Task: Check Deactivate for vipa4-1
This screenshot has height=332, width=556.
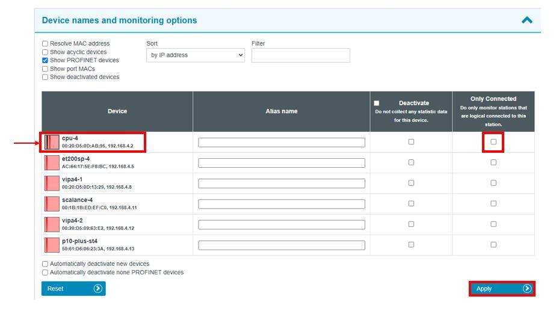Action: coord(412,183)
